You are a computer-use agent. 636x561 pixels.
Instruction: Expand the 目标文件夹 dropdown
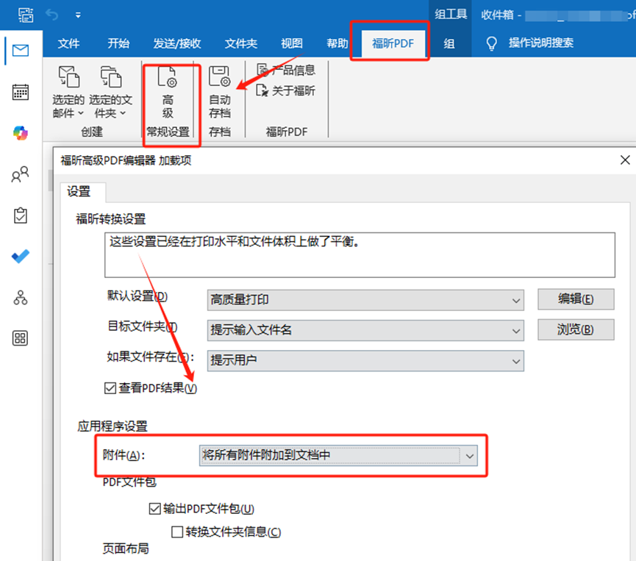click(517, 330)
